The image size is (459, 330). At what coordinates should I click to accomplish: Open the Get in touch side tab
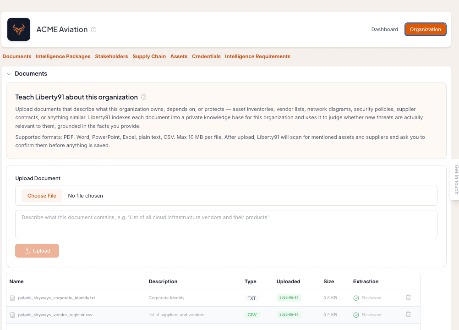tap(455, 180)
